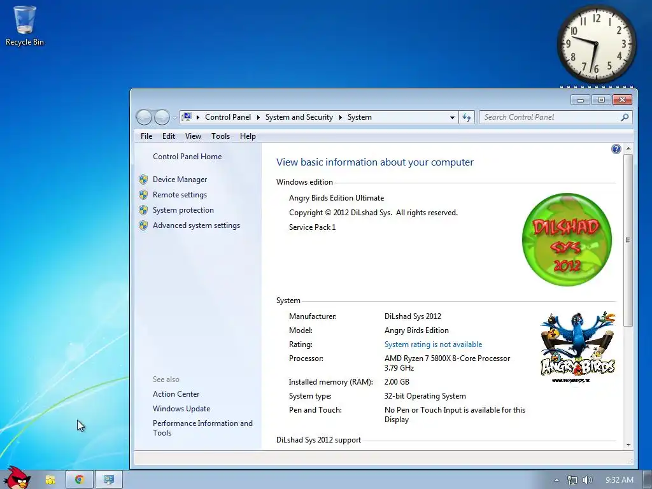Click the Show desktop button
Screen dimensions: 652x489
[648, 480]
